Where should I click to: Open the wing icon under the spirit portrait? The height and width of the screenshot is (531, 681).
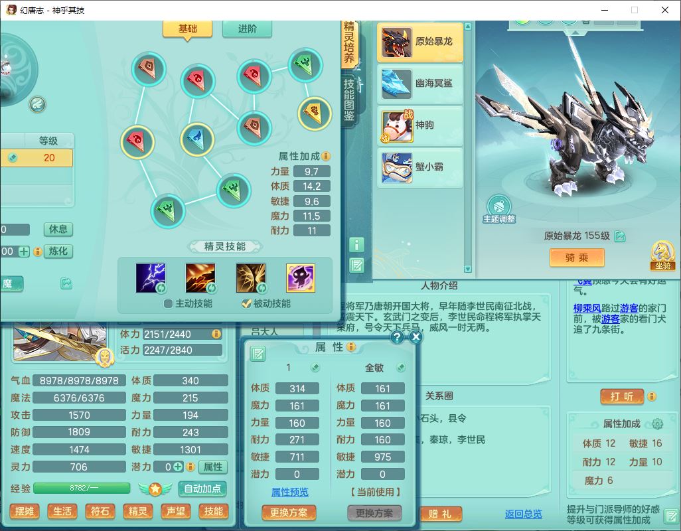(38, 104)
